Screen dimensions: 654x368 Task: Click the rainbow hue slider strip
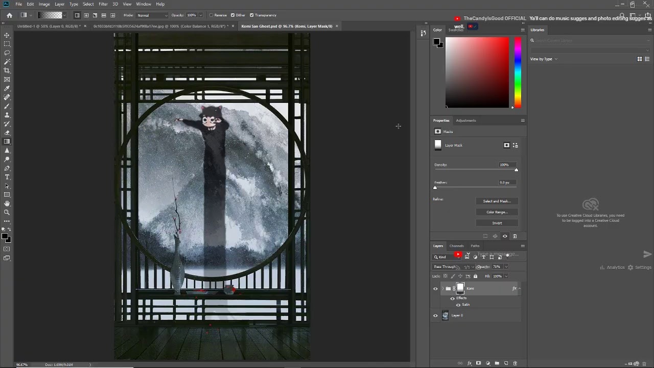[518, 72]
